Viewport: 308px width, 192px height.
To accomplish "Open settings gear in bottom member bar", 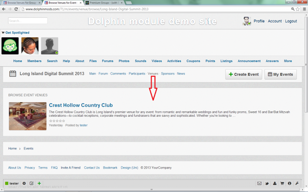I will (x=24, y=184).
